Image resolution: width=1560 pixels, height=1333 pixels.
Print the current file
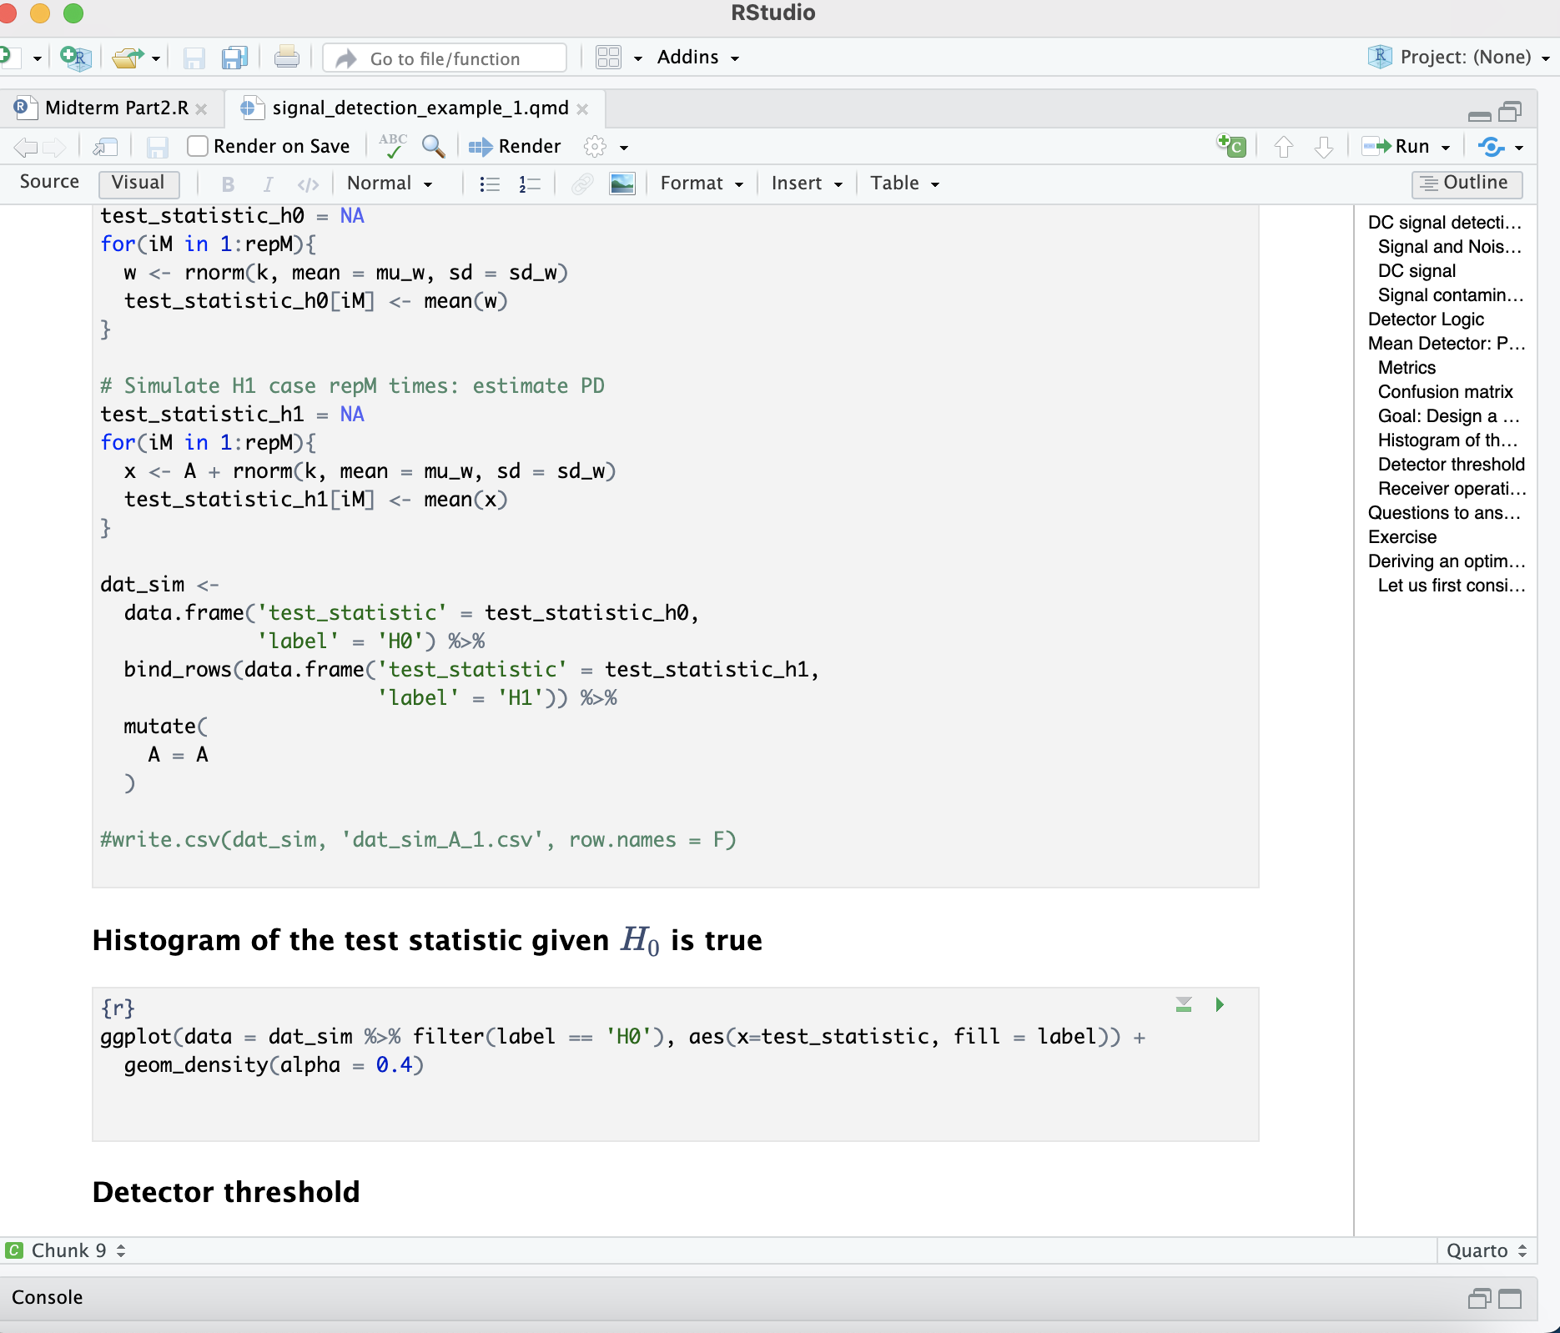tap(286, 57)
